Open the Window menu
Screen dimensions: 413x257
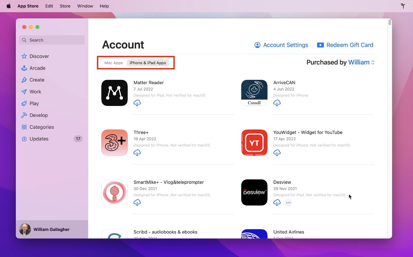(x=85, y=6)
